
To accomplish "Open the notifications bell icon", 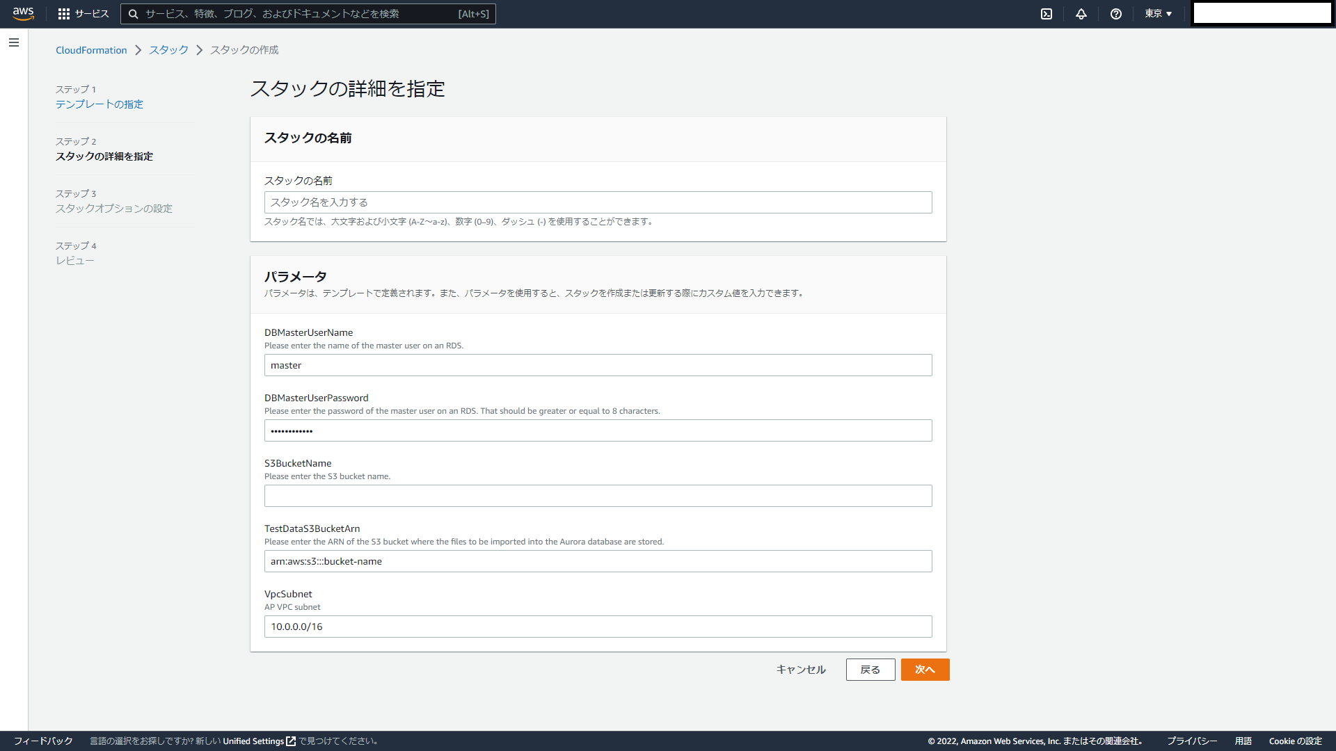I will pos(1081,13).
